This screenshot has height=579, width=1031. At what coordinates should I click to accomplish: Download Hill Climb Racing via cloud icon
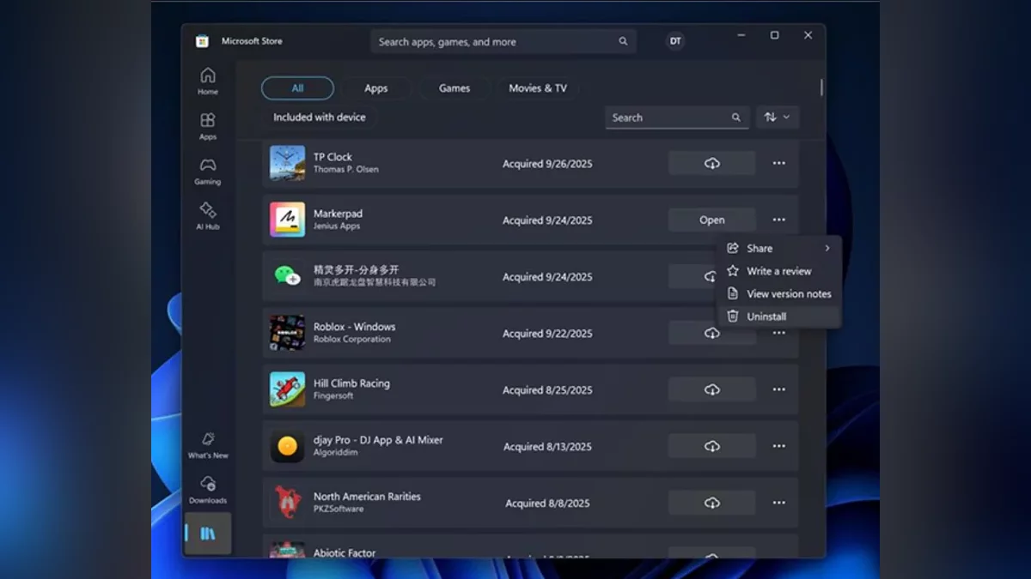coord(711,389)
